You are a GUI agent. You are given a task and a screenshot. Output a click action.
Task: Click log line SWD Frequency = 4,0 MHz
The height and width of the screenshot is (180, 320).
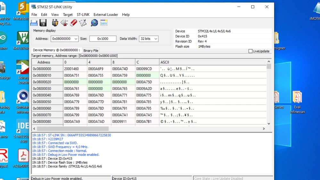pyautogui.click(x=60, y=147)
